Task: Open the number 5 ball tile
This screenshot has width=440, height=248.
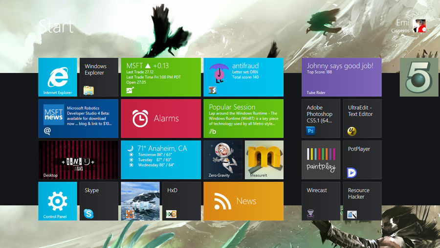Action: pyautogui.click(x=419, y=77)
